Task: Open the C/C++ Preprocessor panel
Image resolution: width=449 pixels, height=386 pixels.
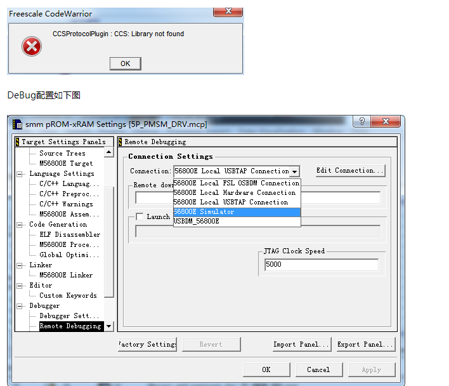Action: point(69,194)
